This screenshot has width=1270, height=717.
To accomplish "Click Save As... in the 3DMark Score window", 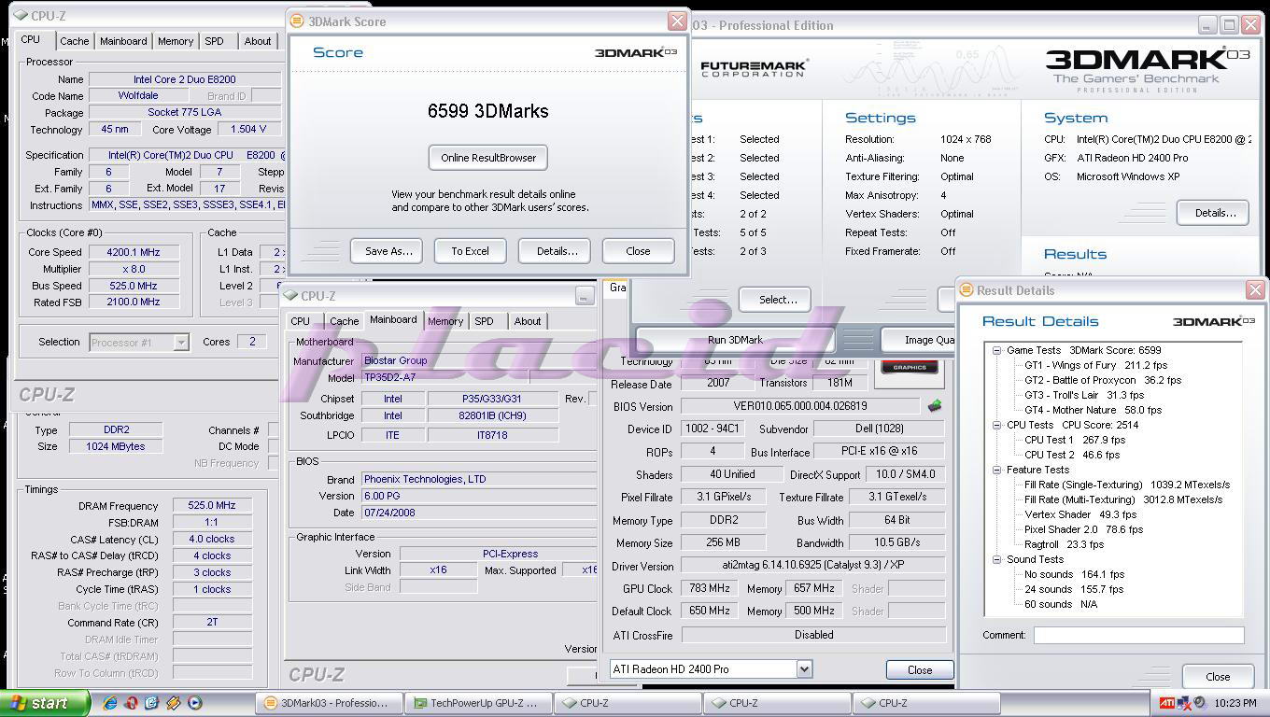I will (x=387, y=251).
